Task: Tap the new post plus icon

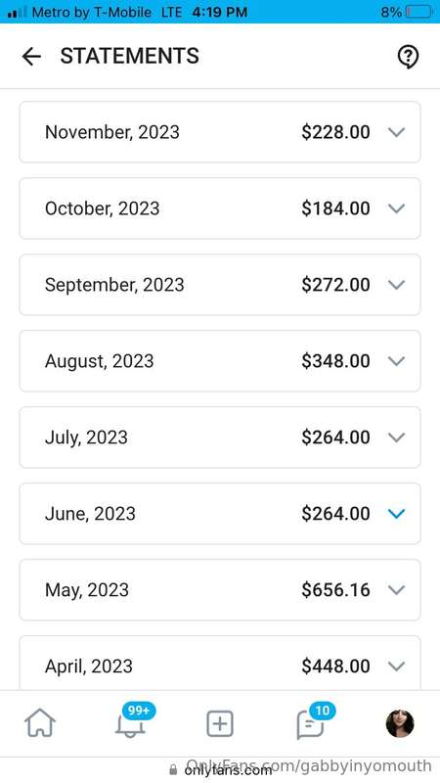Action: 220,723
